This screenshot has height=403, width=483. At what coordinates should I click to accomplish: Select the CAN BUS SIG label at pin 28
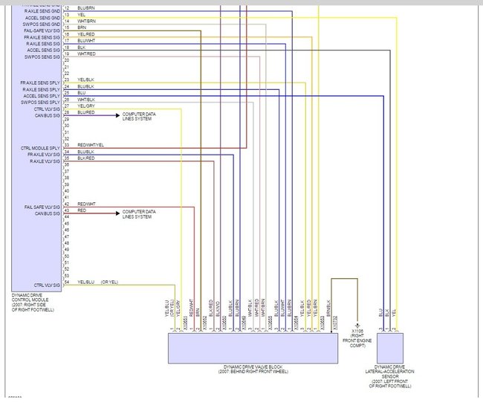47,116
